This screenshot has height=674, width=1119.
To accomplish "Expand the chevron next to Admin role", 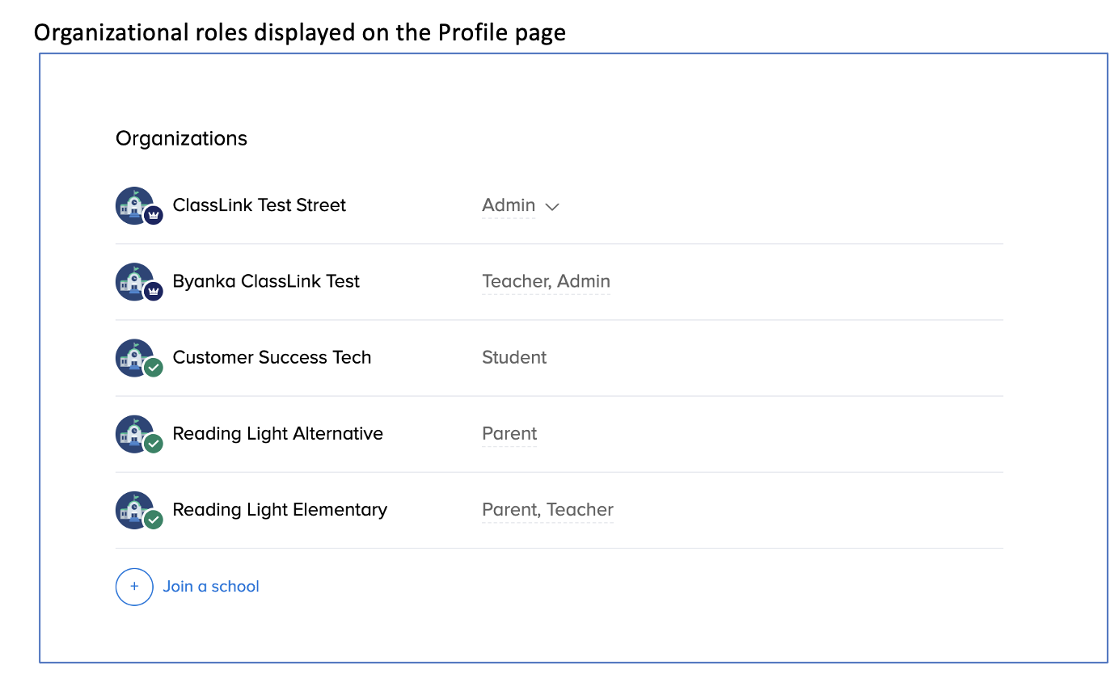I will (x=552, y=207).
